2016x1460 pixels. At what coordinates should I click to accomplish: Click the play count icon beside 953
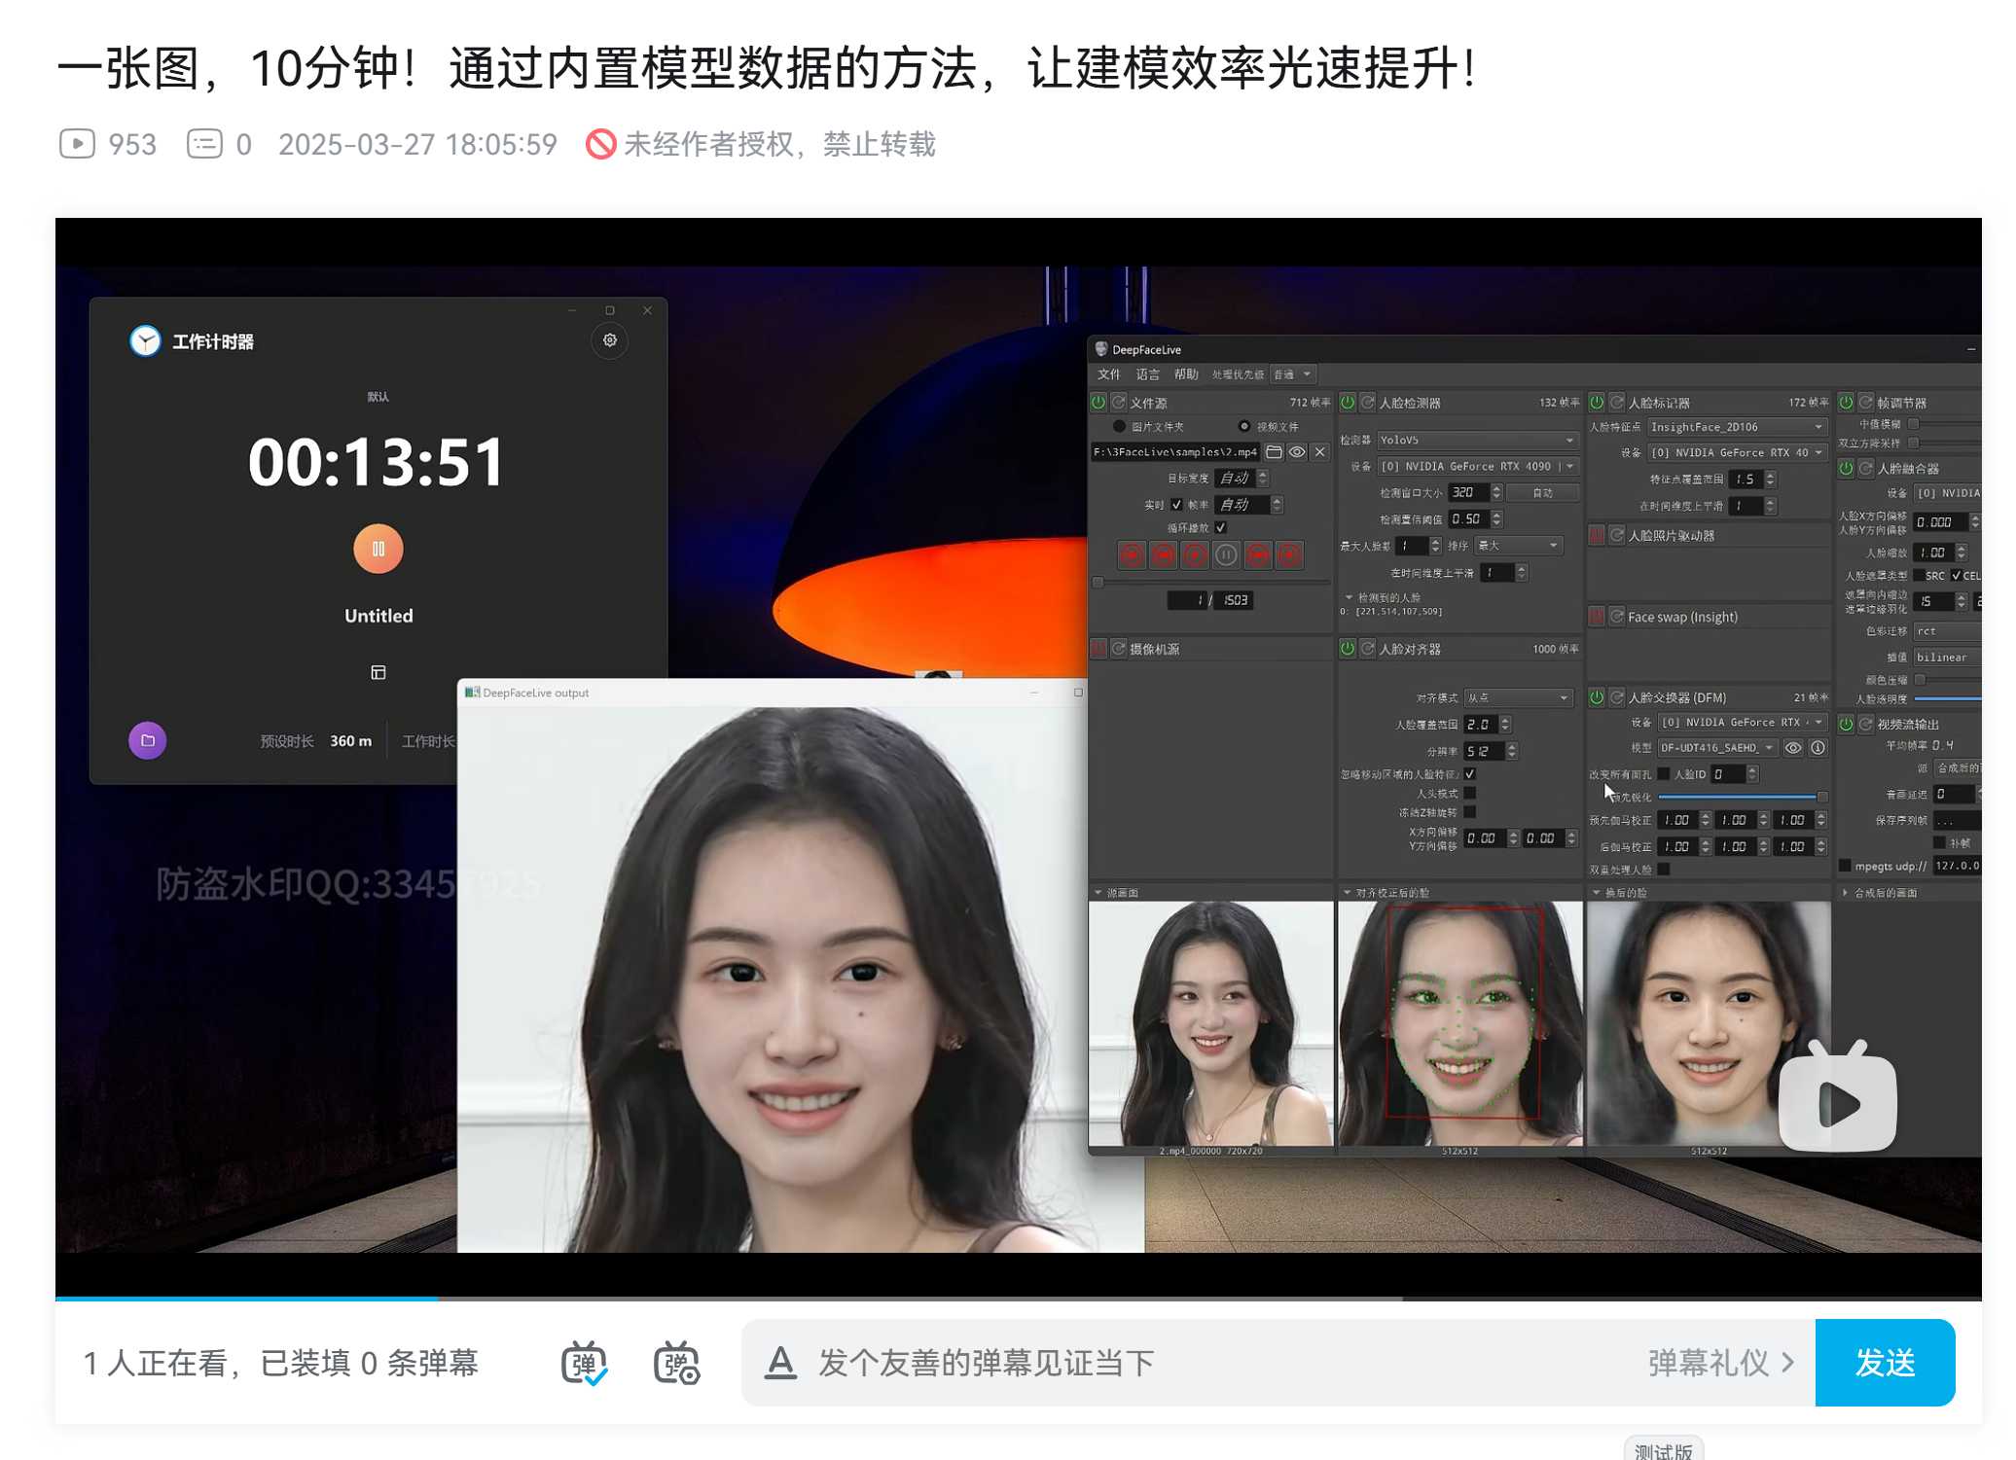77,144
